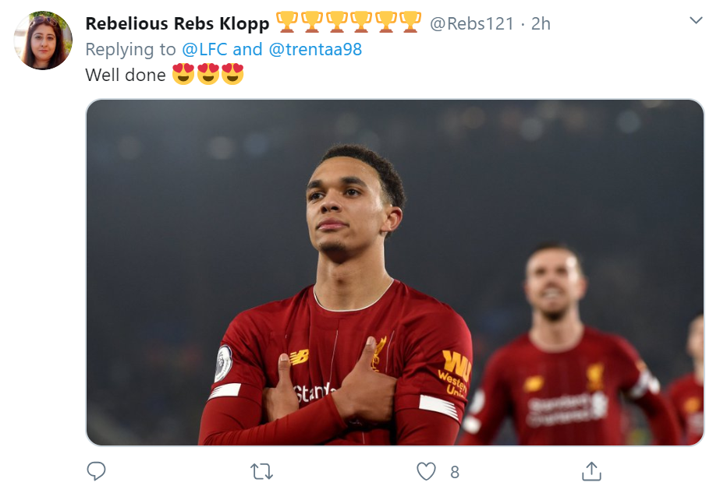This screenshot has width=720, height=493.
Task: Like the tweet with the heart icon
Action: [425, 470]
